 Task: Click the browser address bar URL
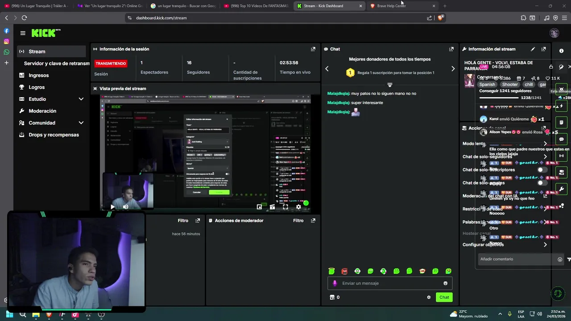[161, 18]
